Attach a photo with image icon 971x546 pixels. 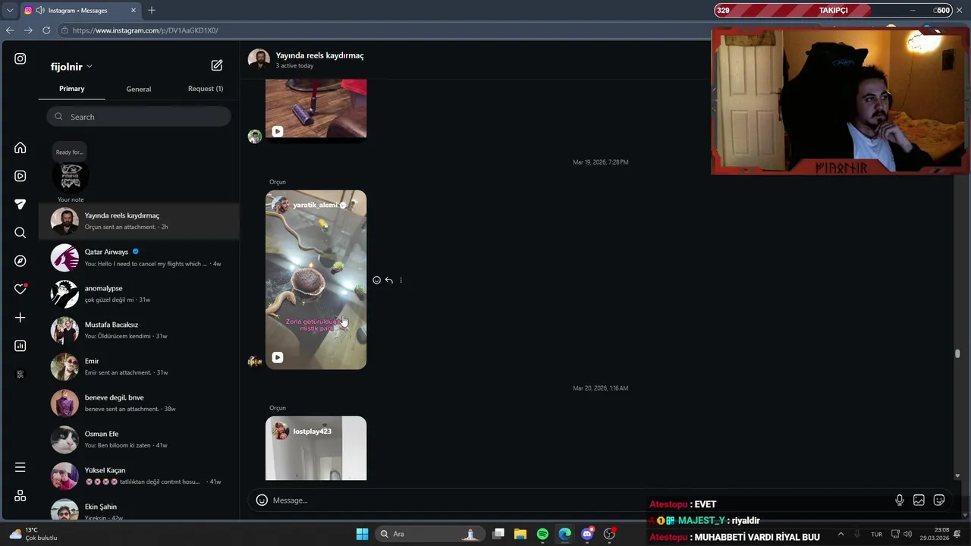919,500
